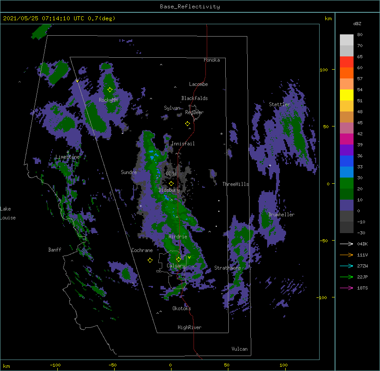Click the Calgary city label
The image size is (380, 371).
point(176,266)
